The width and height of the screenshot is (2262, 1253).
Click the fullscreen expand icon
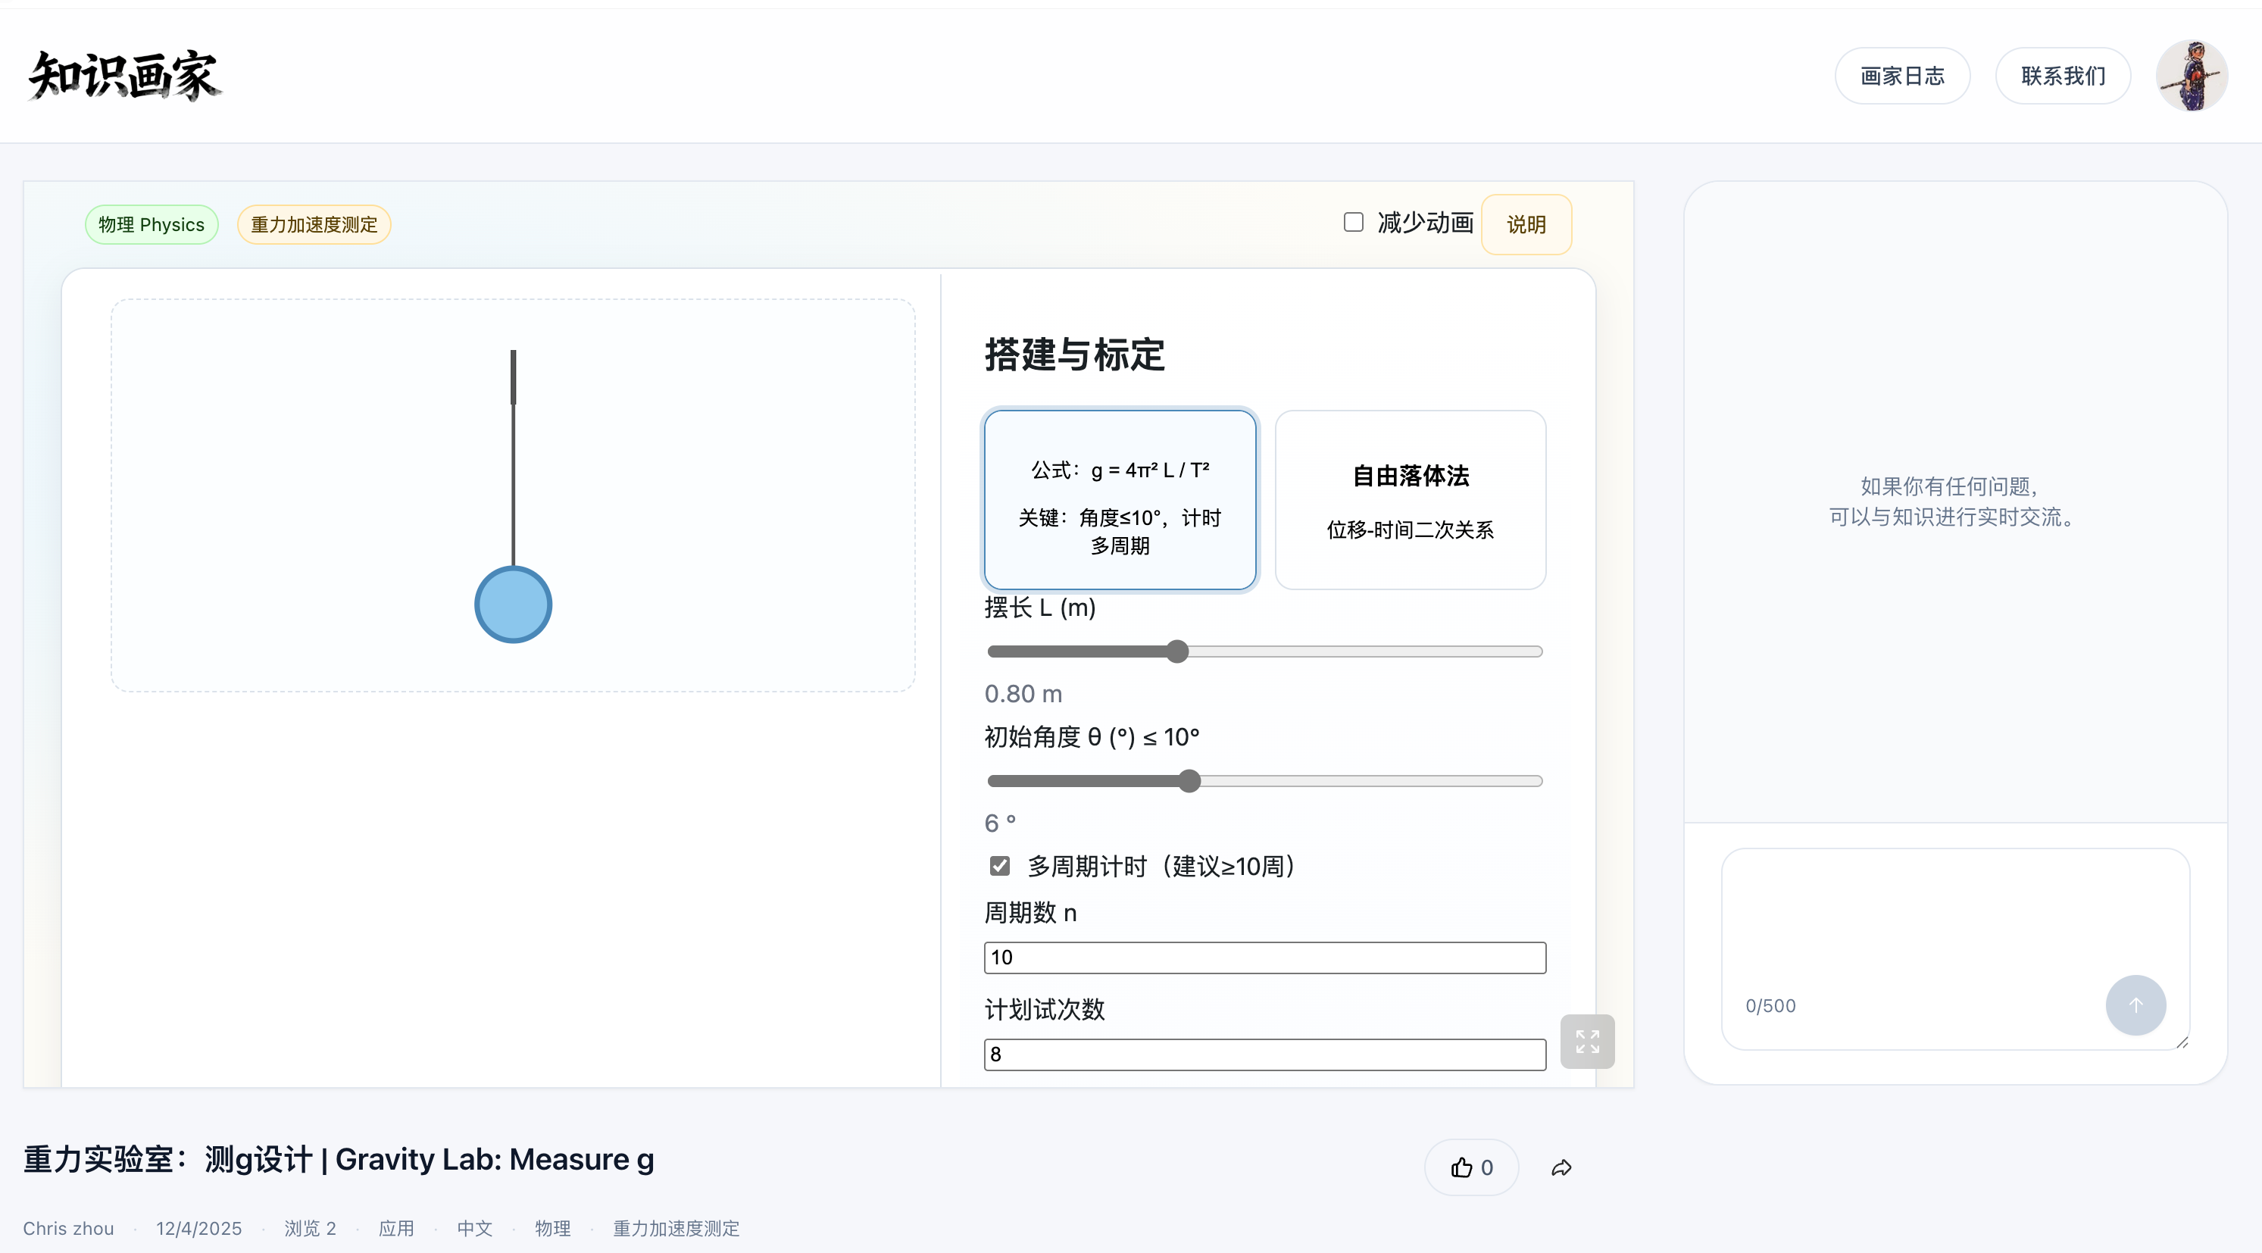[x=1587, y=1042]
